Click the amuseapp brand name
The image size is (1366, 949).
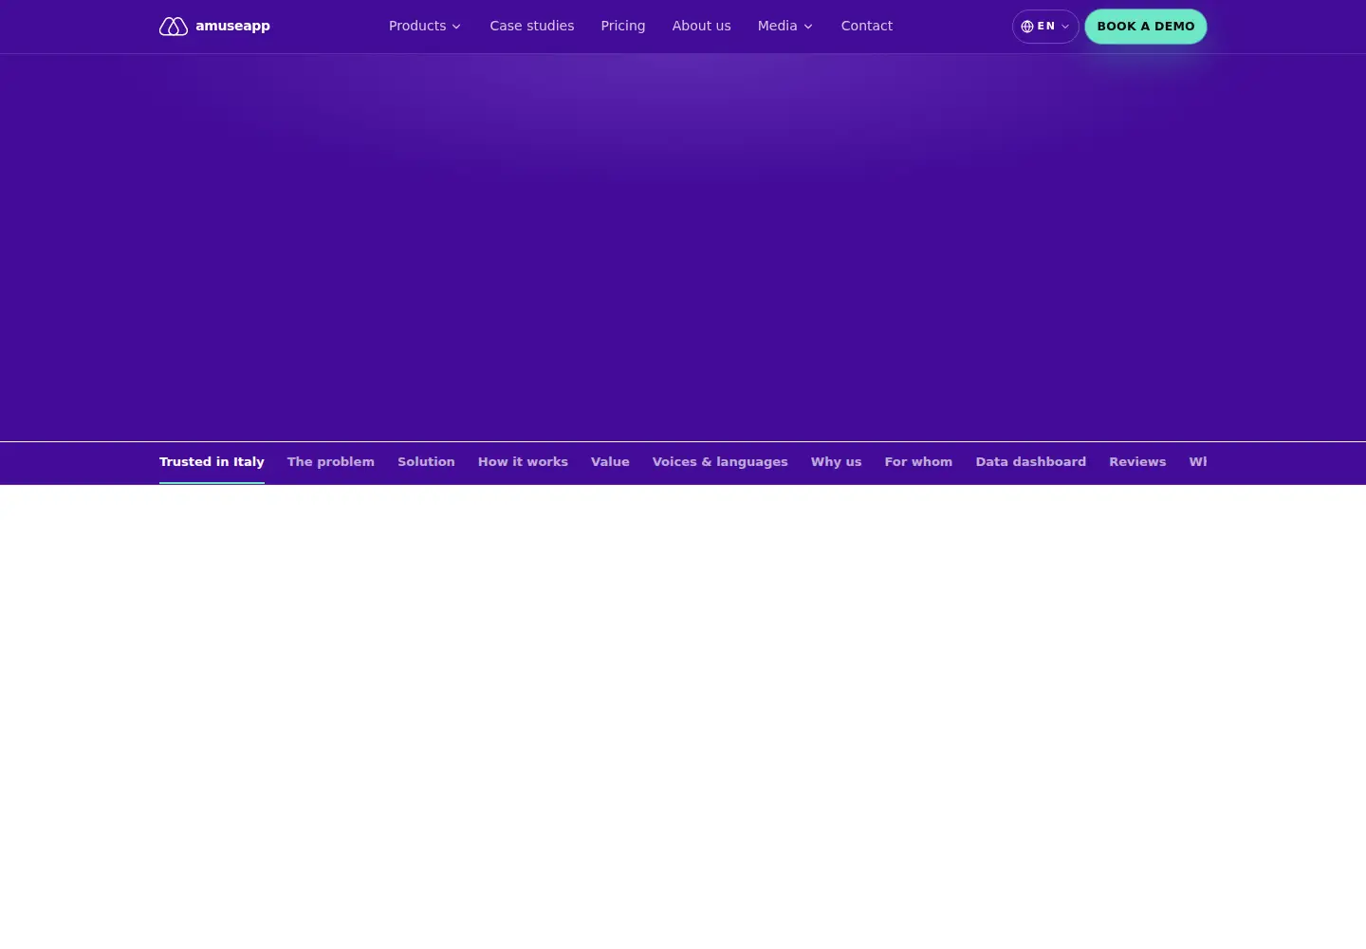232,27
